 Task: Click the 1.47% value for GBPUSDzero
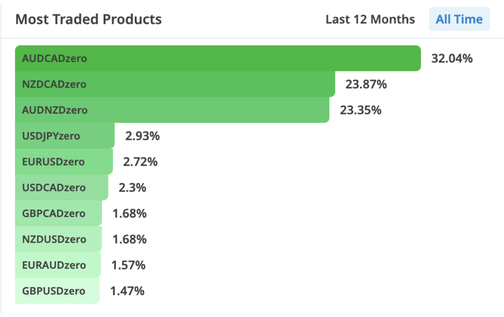[127, 291]
